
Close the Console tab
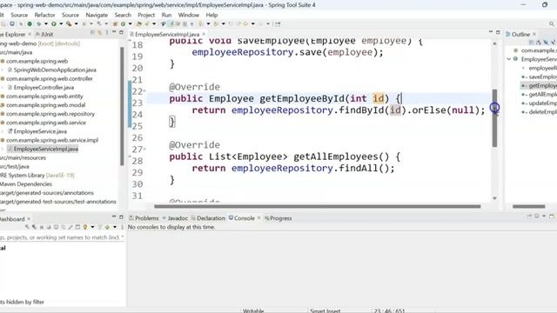258,218
